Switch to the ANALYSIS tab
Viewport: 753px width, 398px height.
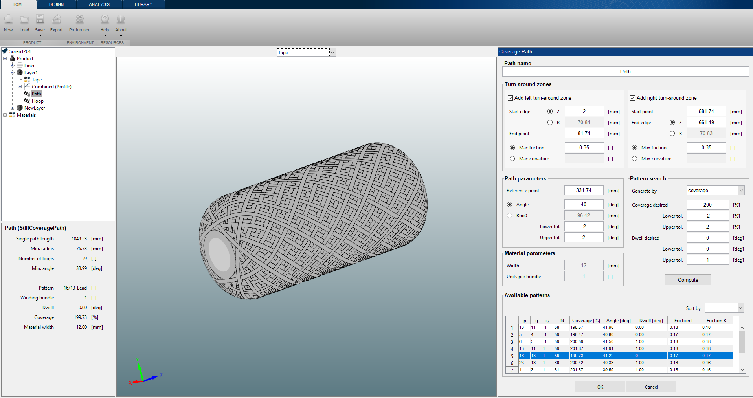(x=99, y=4)
